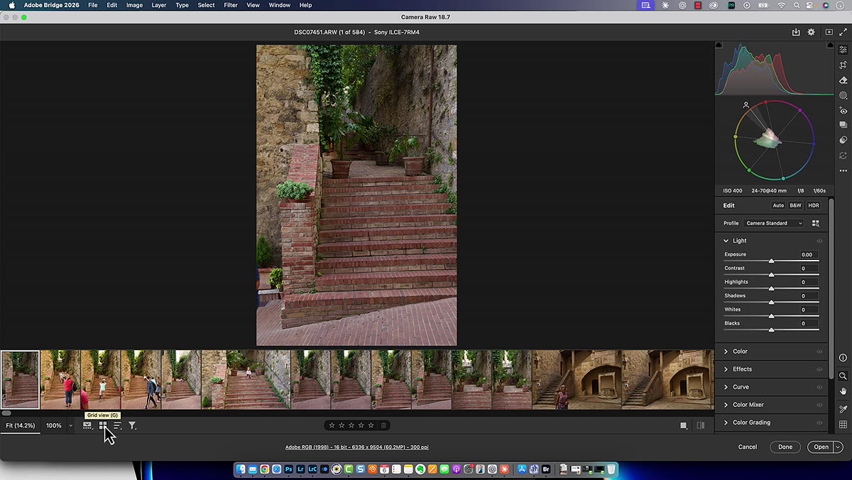
Task: Click the info icon in right toolbar
Action: click(x=843, y=358)
